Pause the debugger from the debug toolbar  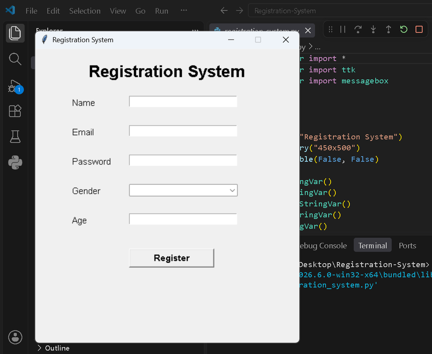(343, 29)
